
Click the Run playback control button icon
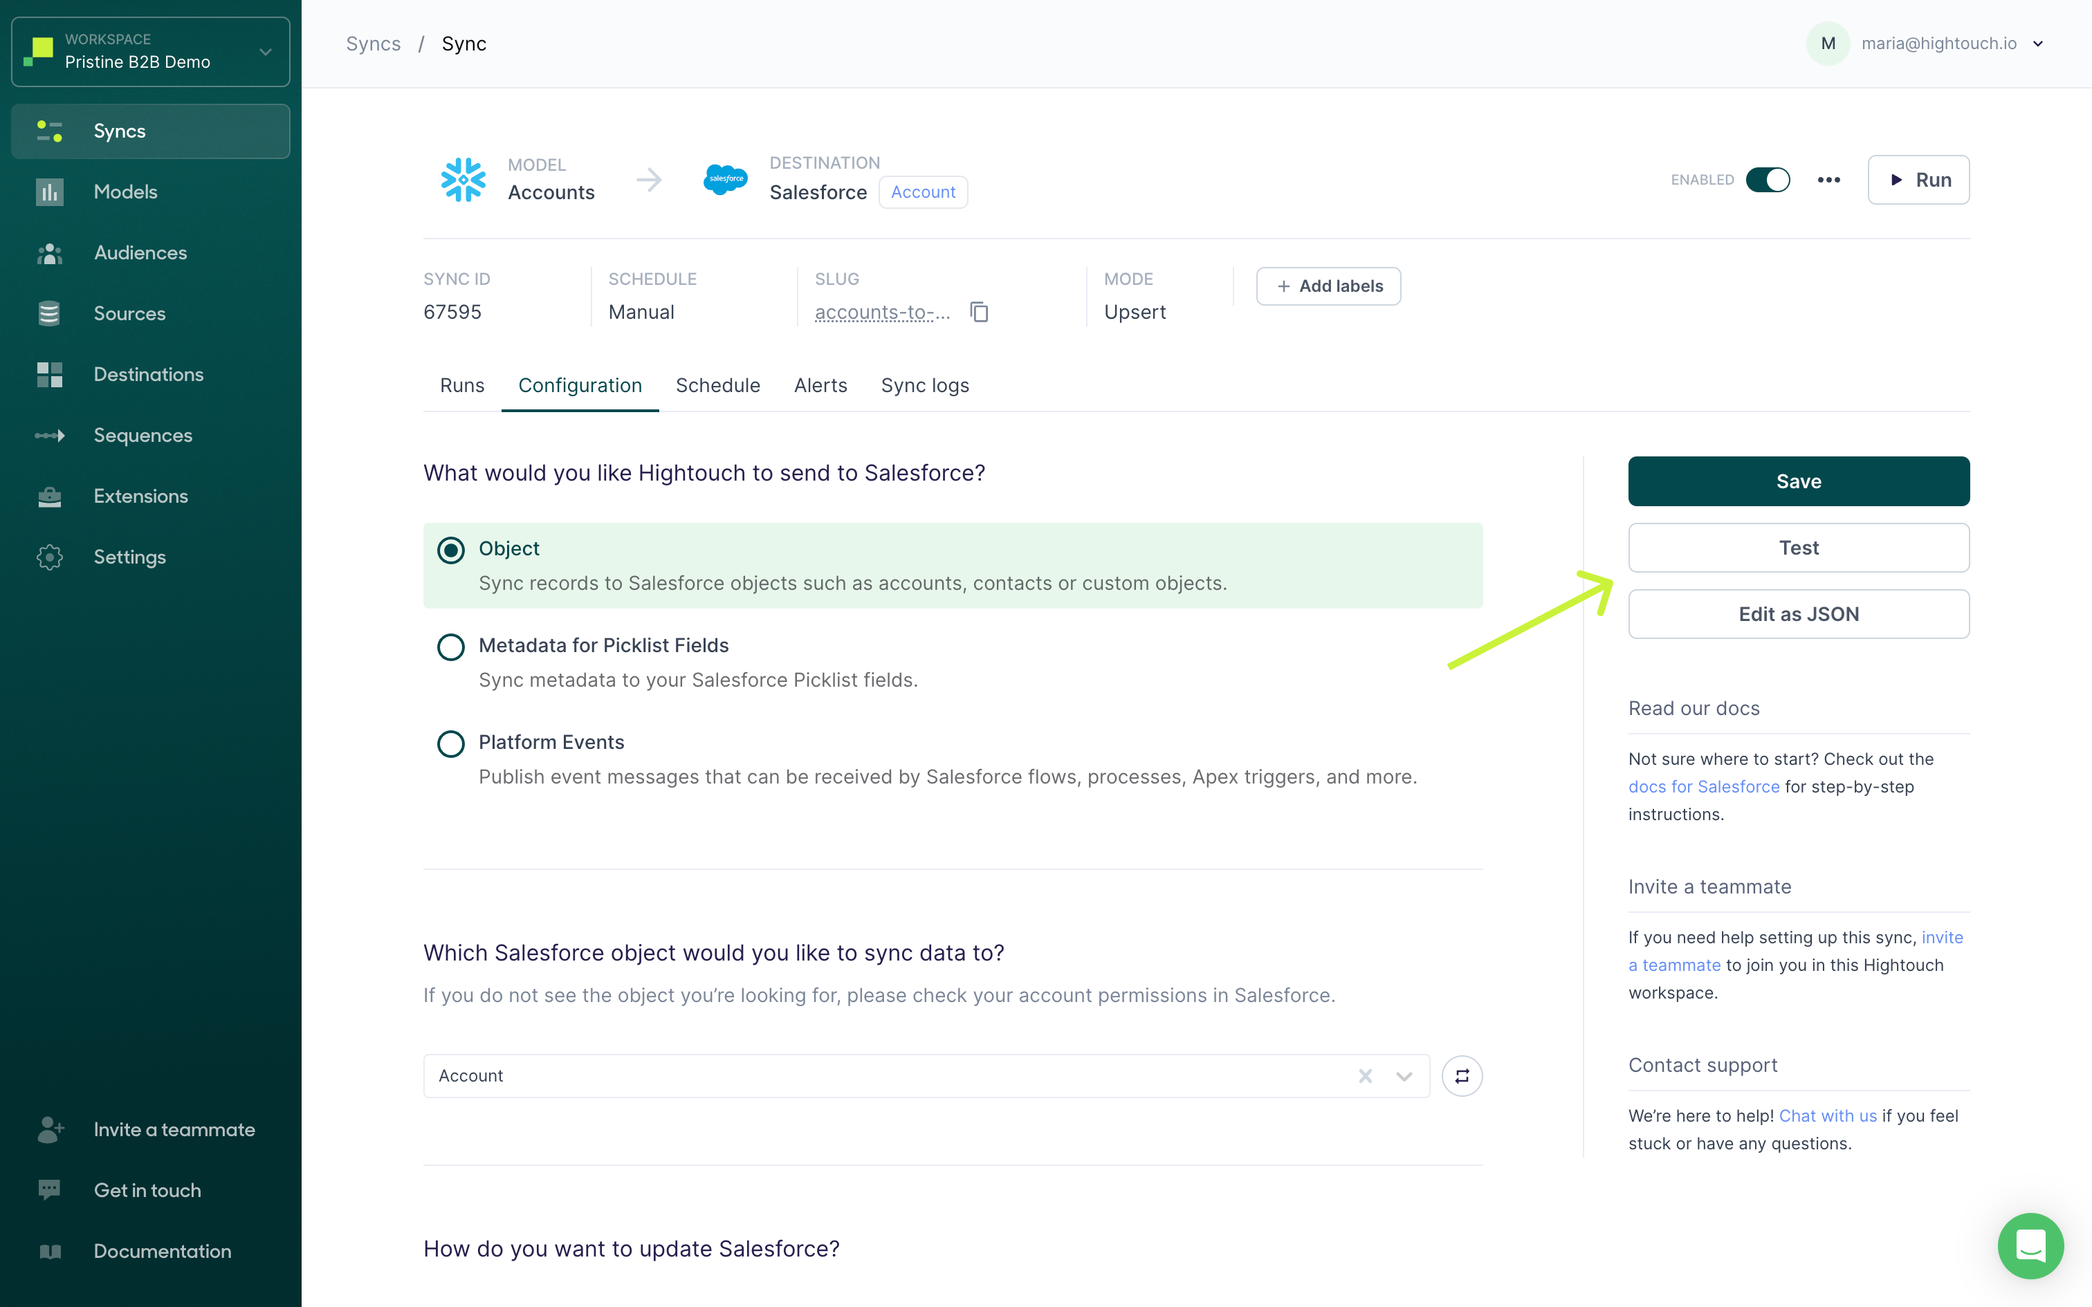[1893, 179]
